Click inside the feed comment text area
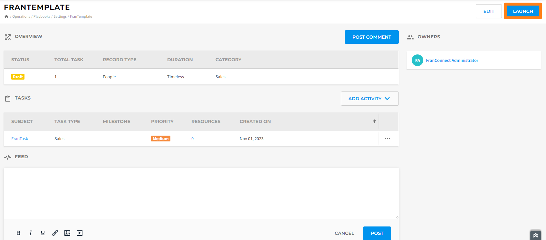This screenshot has height=240, width=546. coord(201,193)
